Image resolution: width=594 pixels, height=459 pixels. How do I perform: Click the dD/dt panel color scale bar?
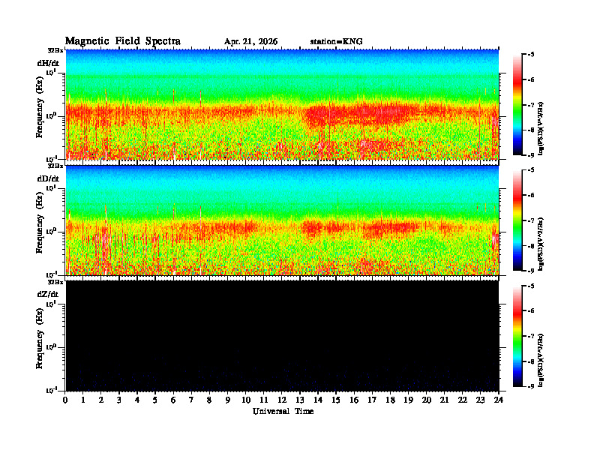(x=517, y=220)
